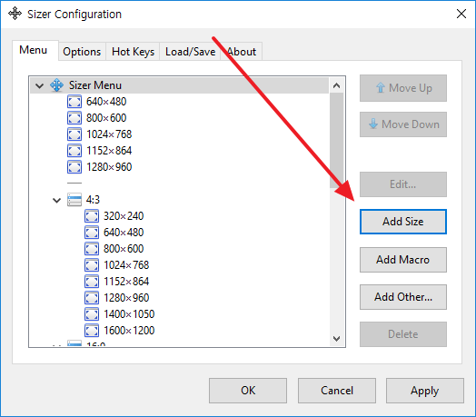Click the disabled Move Down button
476x417 pixels.
pyautogui.click(x=403, y=124)
